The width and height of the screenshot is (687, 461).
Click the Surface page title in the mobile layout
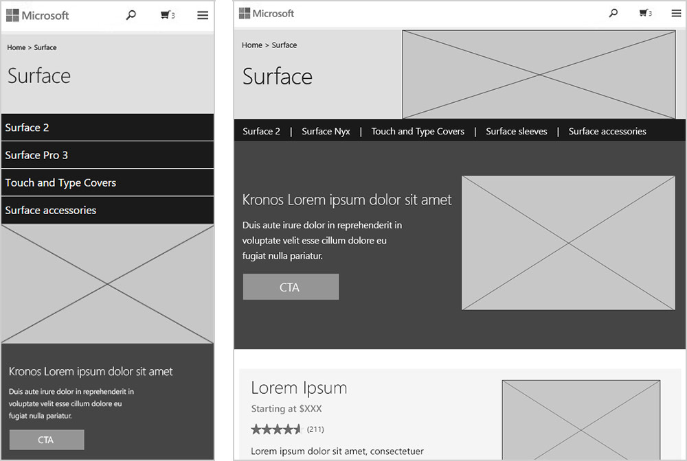pos(39,76)
